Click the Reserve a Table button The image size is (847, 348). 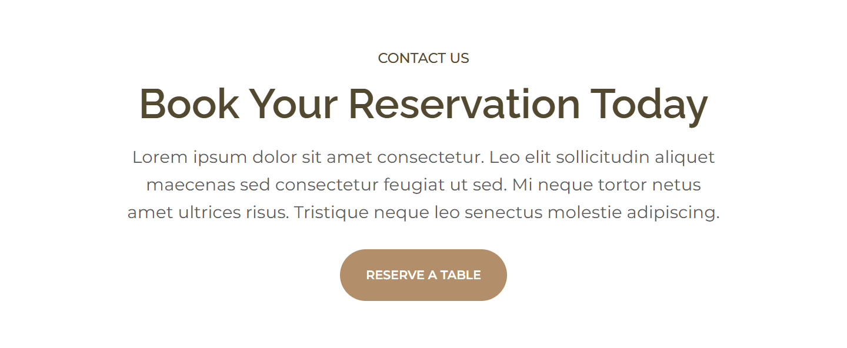pyautogui.click(x=423, y=275)
